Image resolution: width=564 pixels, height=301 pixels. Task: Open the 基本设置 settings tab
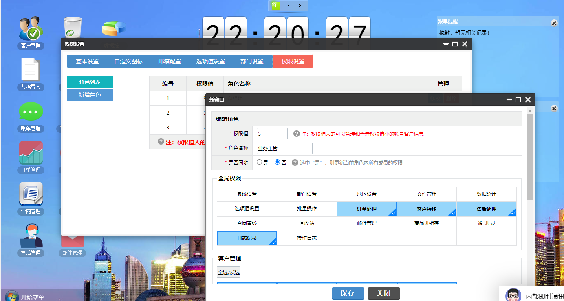[87, 61]
